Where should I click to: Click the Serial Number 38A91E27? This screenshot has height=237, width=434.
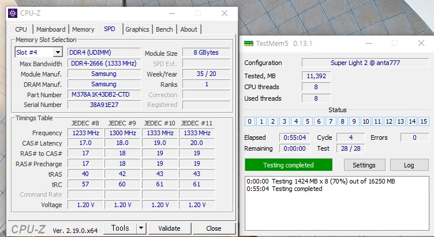click(104, 105)
